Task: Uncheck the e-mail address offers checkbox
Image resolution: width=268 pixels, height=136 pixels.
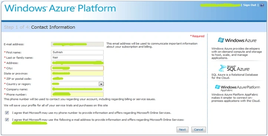Action: tap(7, 120)
